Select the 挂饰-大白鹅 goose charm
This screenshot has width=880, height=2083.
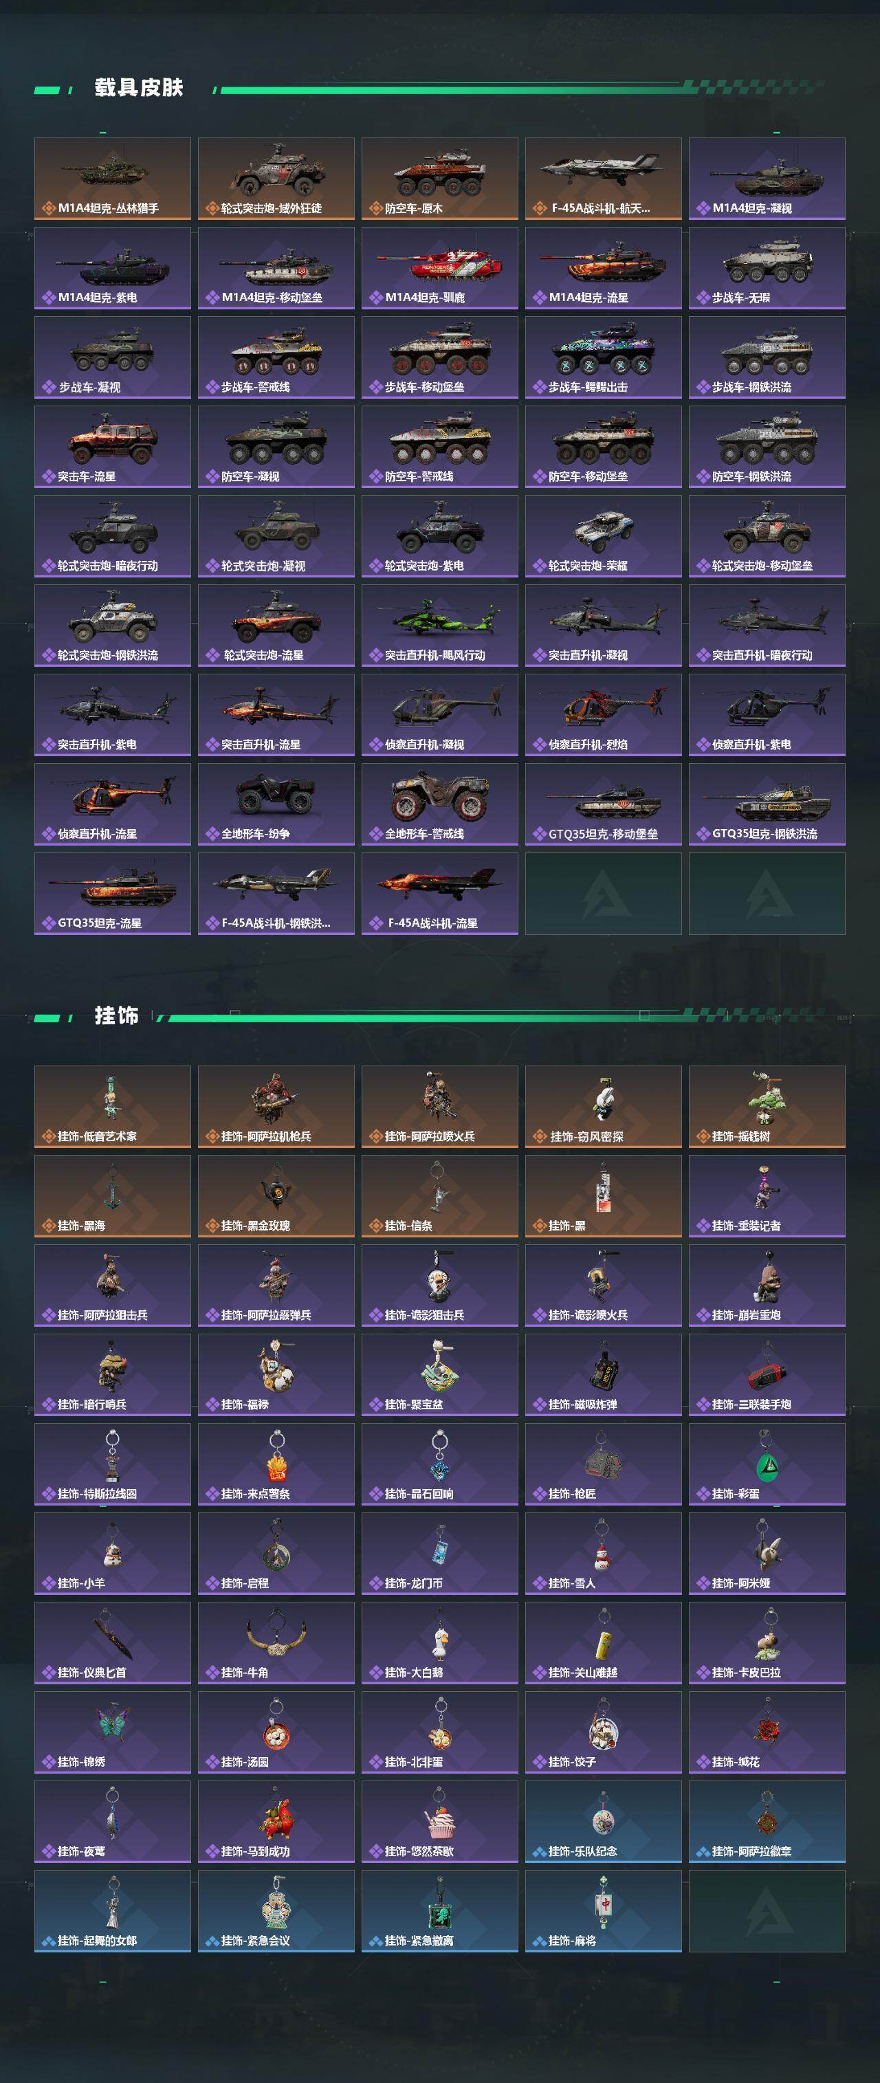(x=439, y=1643)
